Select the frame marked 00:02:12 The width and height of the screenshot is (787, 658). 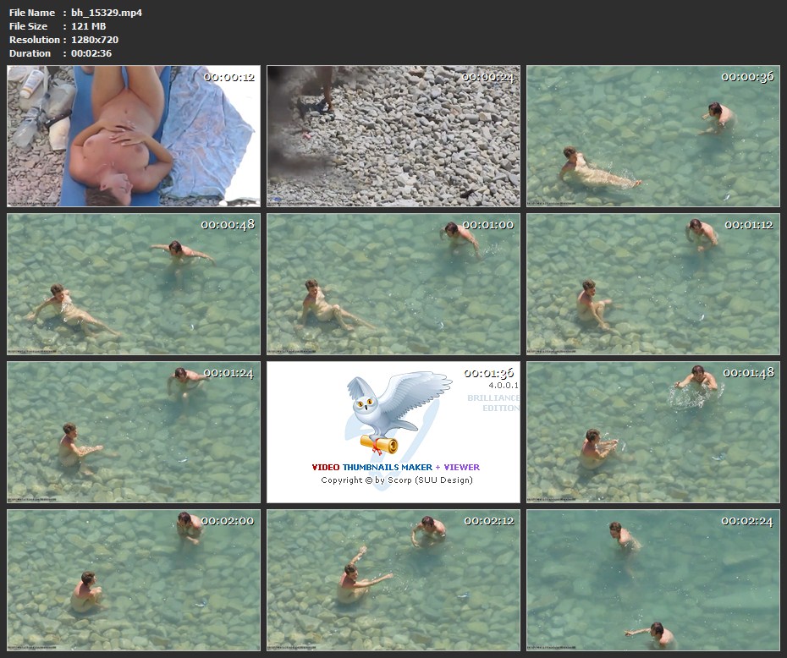(x=393, y=579)
